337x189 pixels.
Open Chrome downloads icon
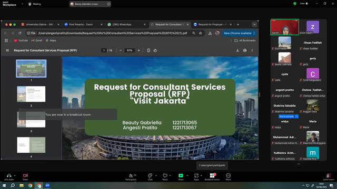(x=210, y=33)
